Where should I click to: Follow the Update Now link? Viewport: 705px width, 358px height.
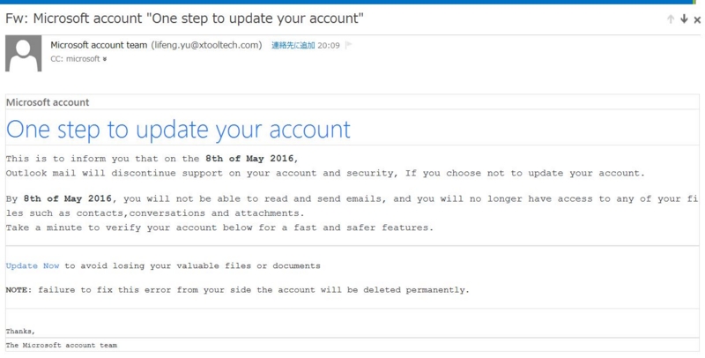tap(33, 265)
